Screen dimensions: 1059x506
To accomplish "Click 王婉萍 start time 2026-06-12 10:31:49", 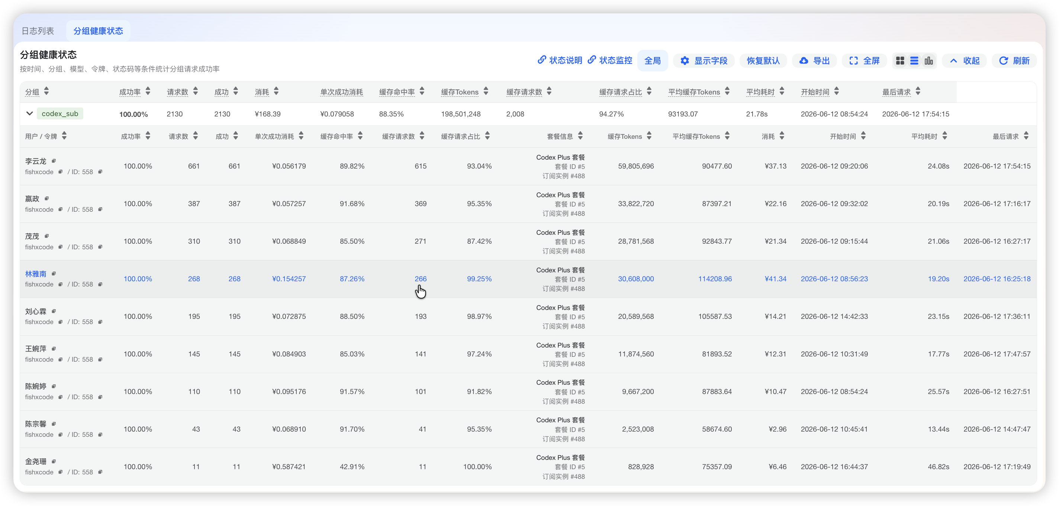I will 834,354.
